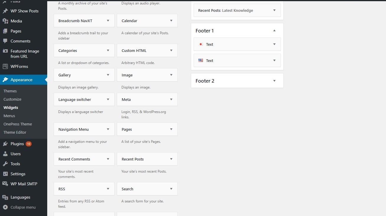
Task: Click the Breadcrumb NavXT widget title
Action: (75, 21)
